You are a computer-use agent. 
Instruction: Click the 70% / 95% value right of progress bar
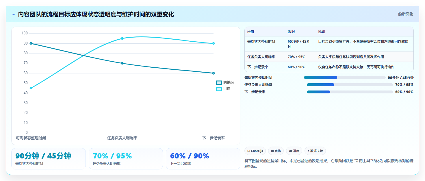[x=404, y=85]
